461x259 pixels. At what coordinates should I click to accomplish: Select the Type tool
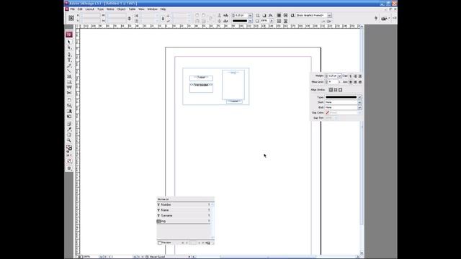69,60
